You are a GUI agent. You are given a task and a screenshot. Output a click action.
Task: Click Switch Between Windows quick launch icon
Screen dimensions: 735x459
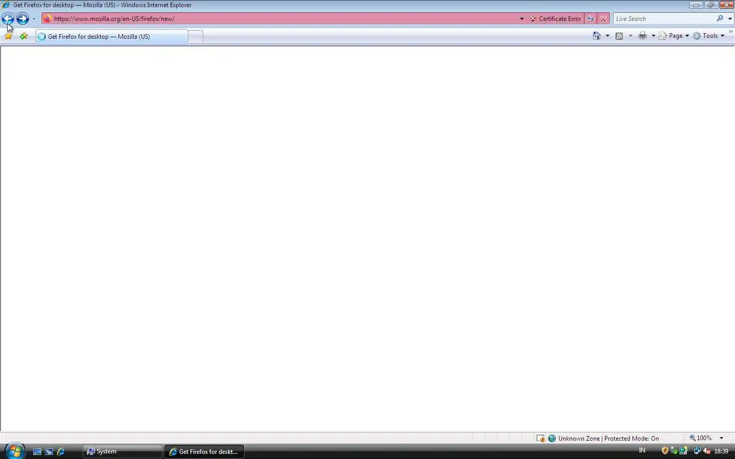(x=49, y=451)
